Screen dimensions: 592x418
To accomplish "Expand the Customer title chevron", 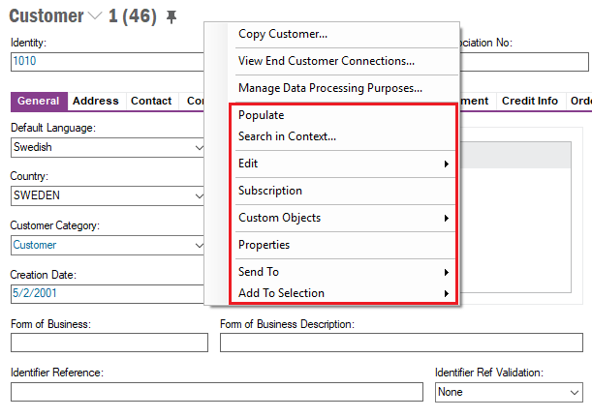I will click(x=94, y=16).
